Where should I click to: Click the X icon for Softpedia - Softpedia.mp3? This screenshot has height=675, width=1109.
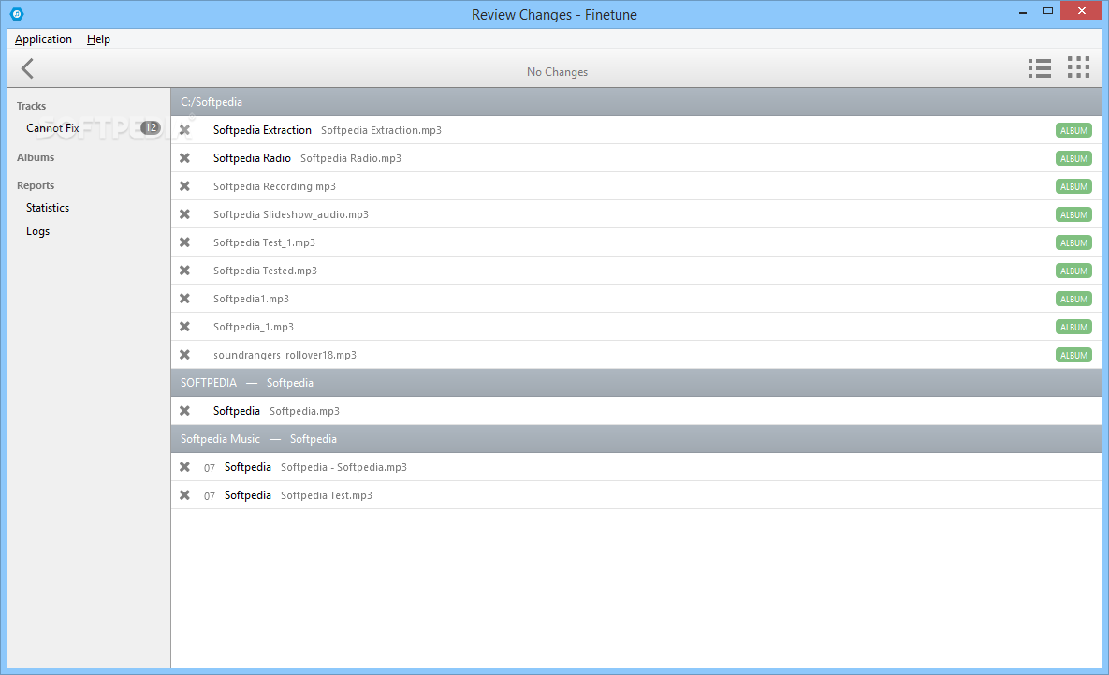point(184,467)
